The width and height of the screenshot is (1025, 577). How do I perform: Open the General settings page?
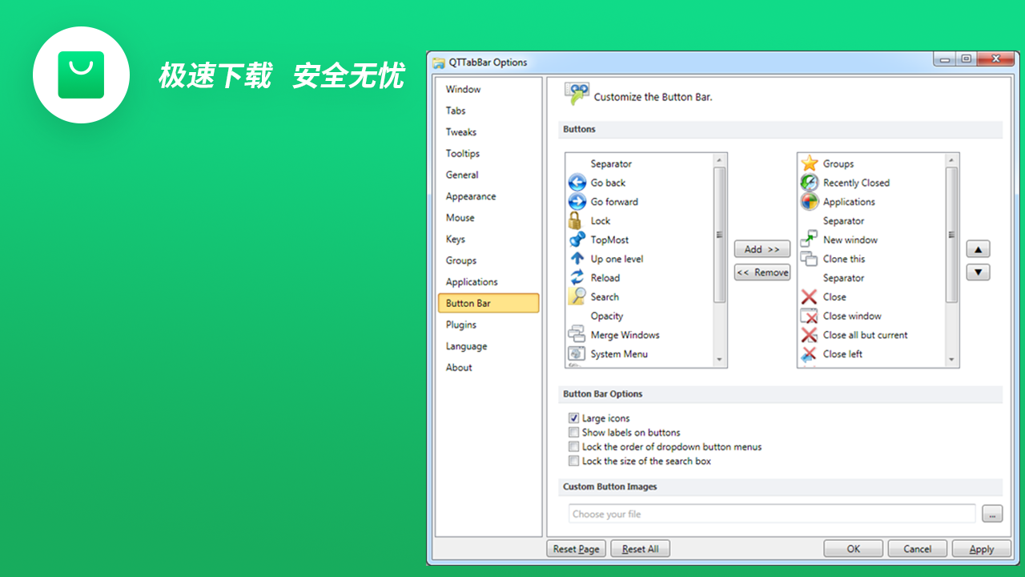pyautogui.click(x=488, y=175)
